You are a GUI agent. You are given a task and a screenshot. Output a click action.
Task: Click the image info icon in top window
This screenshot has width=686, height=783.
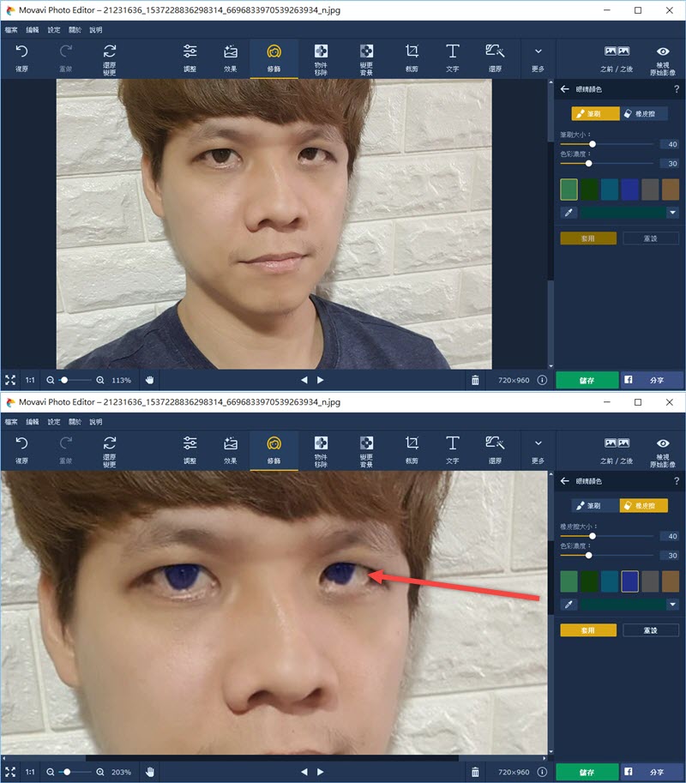[542, 380]
